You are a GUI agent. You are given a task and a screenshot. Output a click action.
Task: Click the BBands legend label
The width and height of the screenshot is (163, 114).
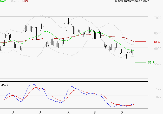click(15, 1)
